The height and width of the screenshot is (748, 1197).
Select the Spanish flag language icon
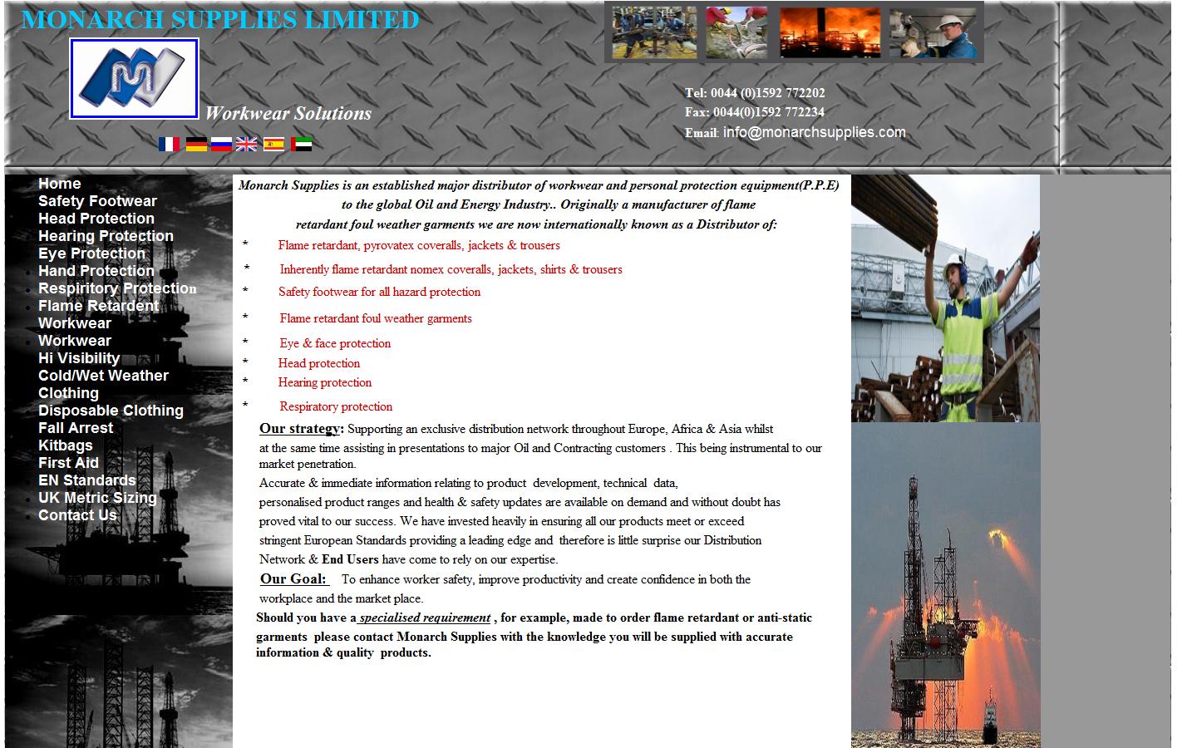tap(273, 144)
